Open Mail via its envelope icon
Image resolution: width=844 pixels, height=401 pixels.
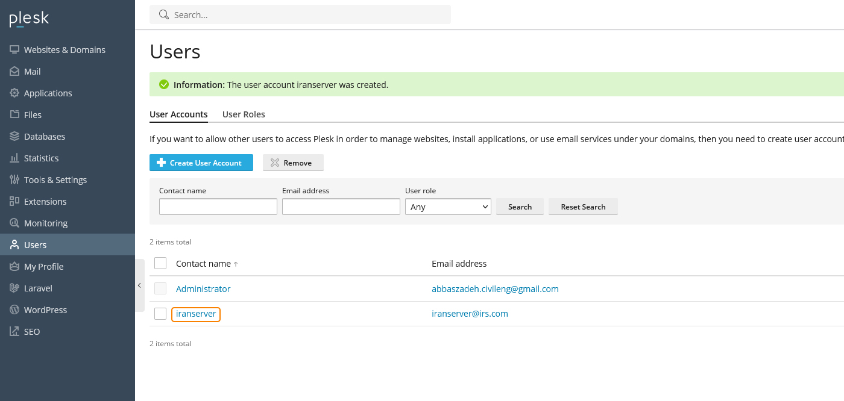click(14, 72)
